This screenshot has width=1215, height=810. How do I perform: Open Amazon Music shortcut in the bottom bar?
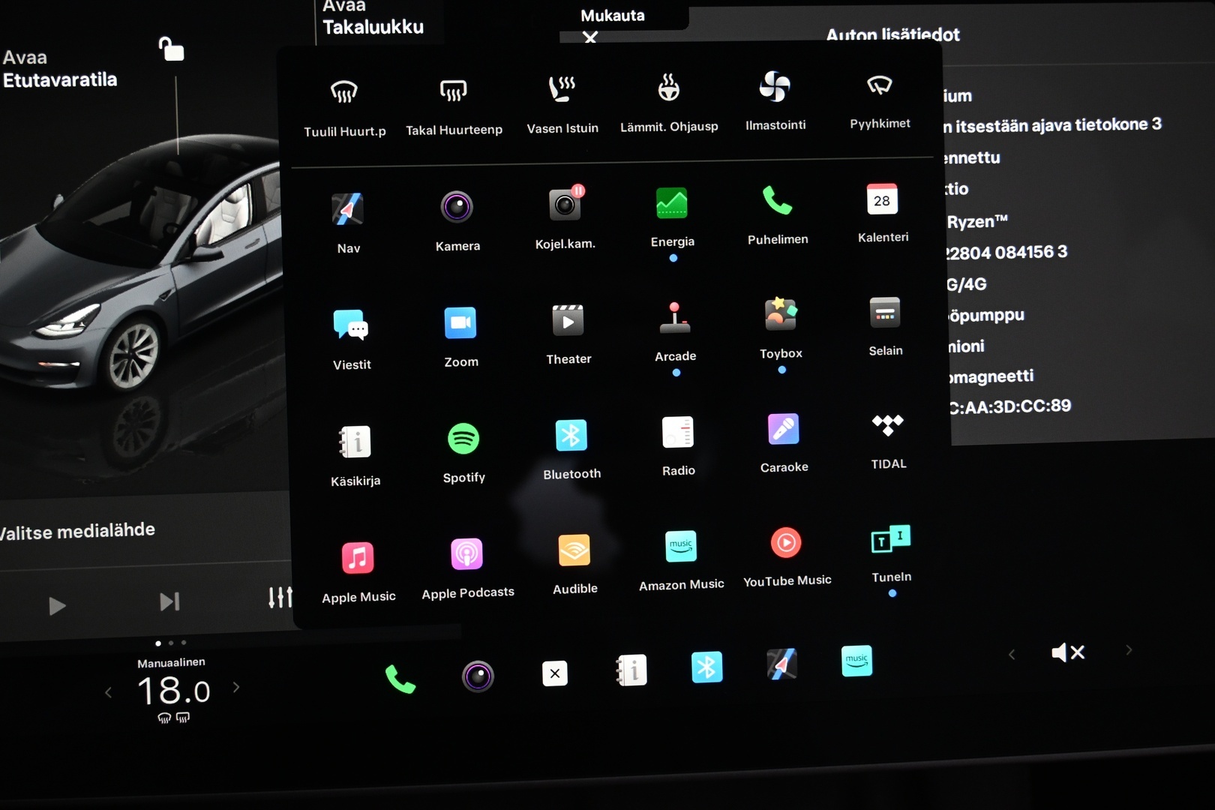[856, 661]
